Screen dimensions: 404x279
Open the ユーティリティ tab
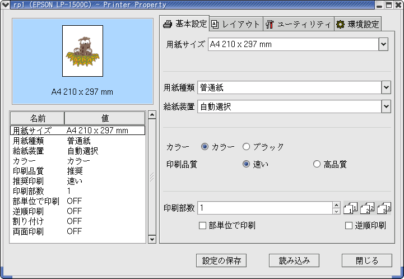click(298, 24)
